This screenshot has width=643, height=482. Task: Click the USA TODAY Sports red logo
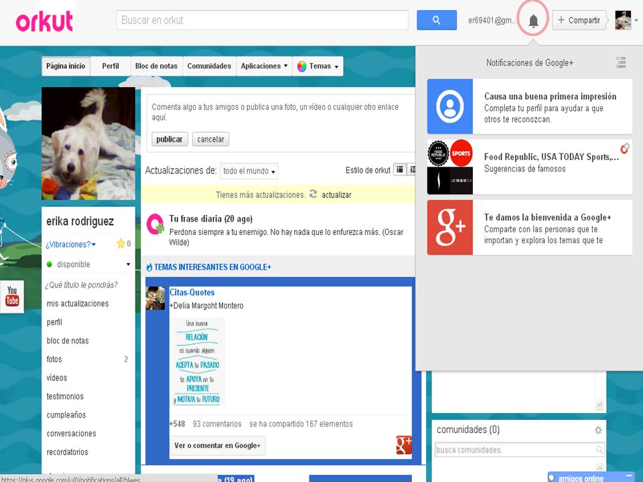point(461,153)
